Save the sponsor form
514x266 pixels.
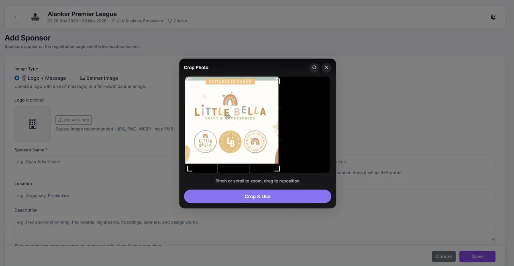pos(477,256)
